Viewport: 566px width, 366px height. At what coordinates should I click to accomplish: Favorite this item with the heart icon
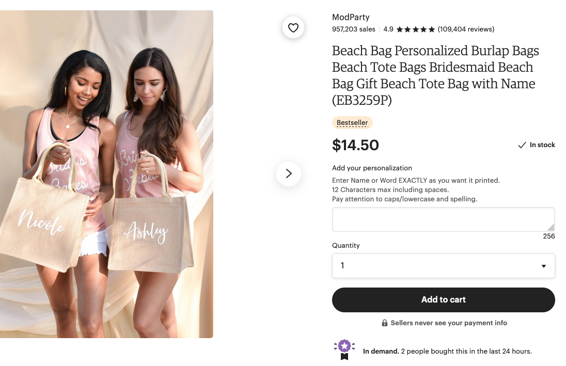pyautogui.click(x=293, y=28)
